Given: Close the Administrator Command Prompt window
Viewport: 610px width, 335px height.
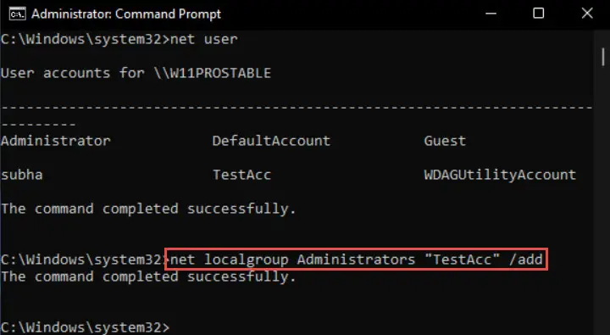Looking at the screenshot, I should point(587,14).
